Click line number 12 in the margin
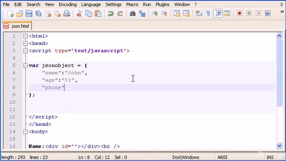 point(12,117)
